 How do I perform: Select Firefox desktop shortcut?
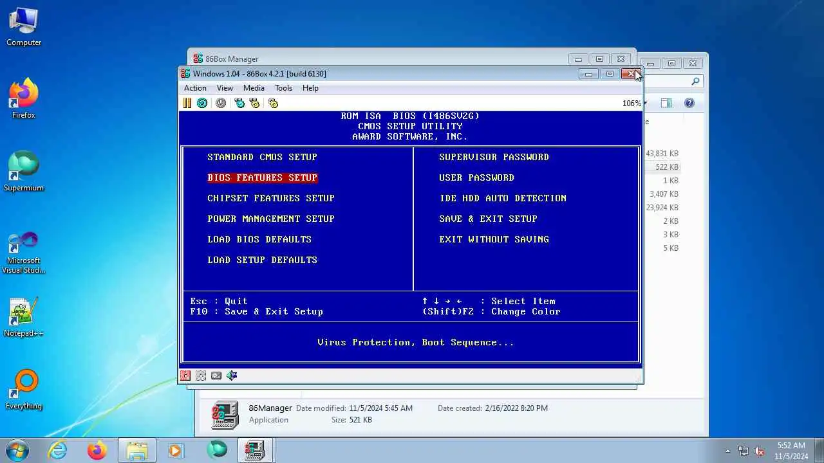tap(24, 98)
